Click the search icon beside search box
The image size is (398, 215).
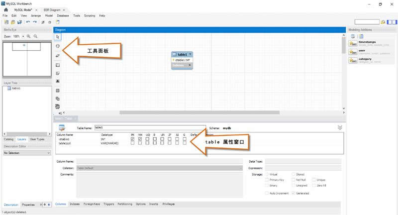tap(383, 22)
